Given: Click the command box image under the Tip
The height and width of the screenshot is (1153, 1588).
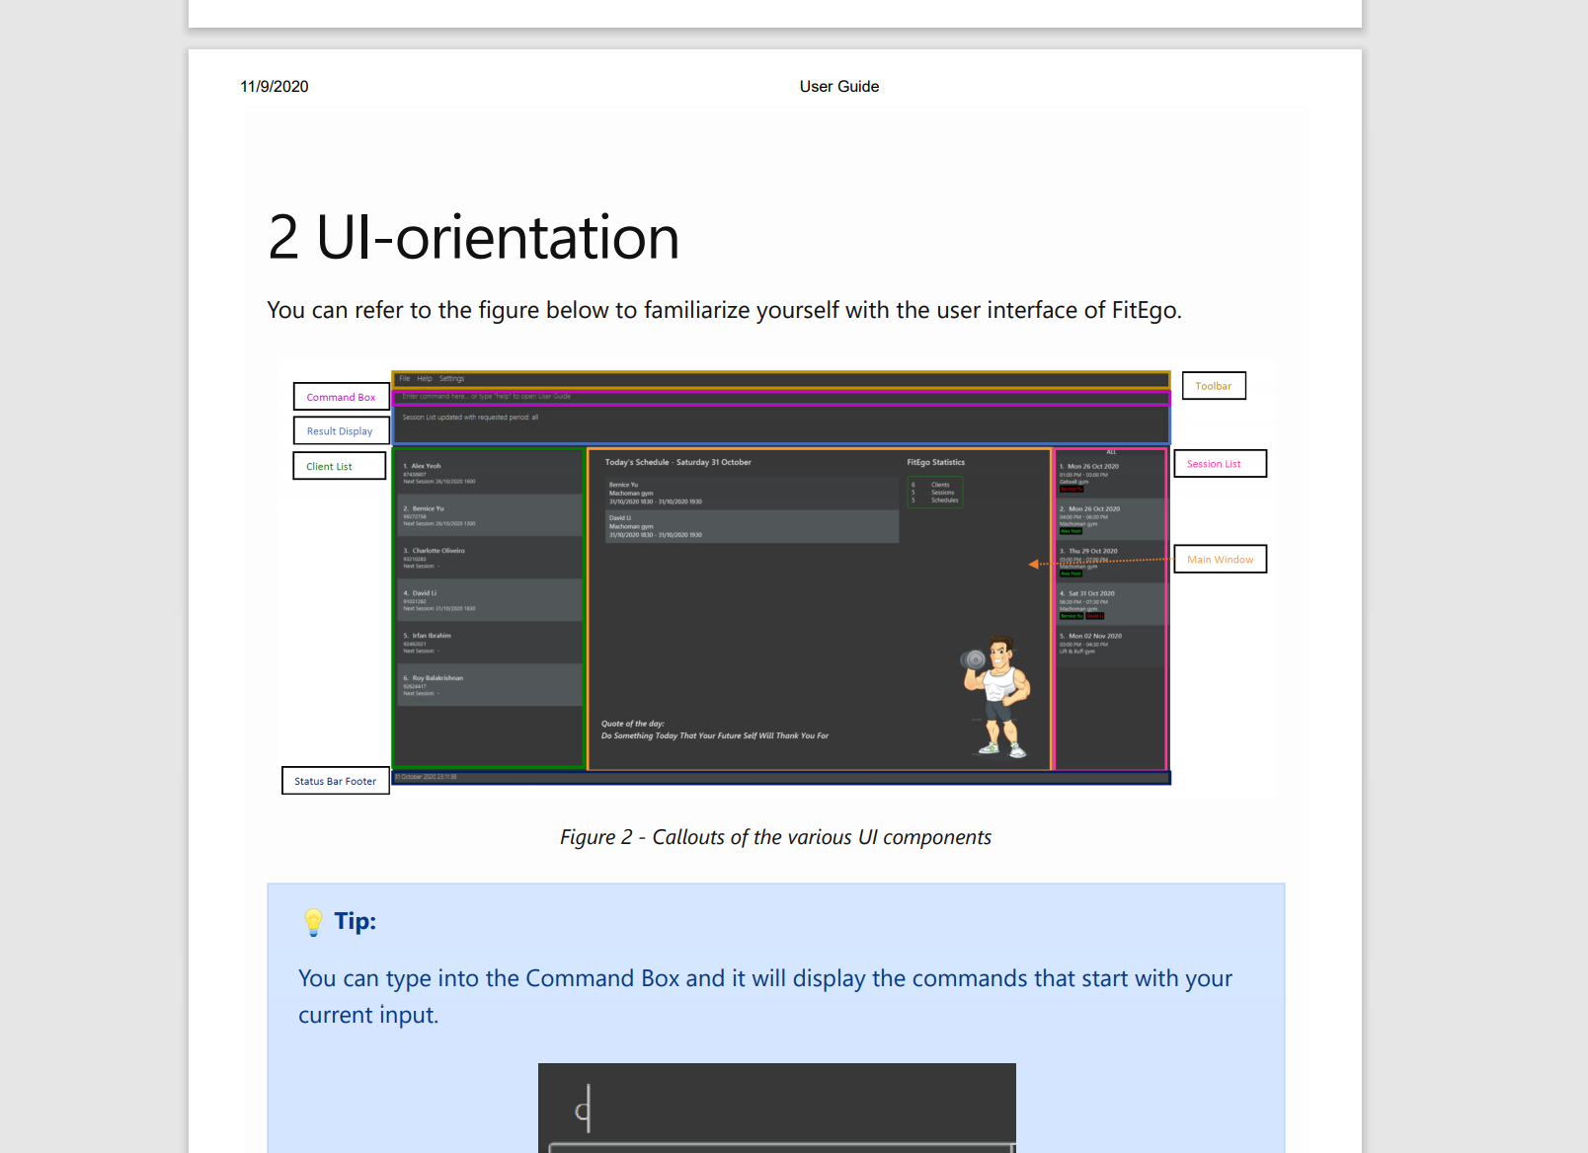Looking at the screenshot, I should click(777, 1108).
